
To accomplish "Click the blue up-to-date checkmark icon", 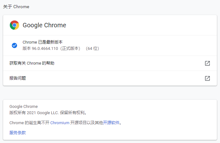I will coord(14,45).
